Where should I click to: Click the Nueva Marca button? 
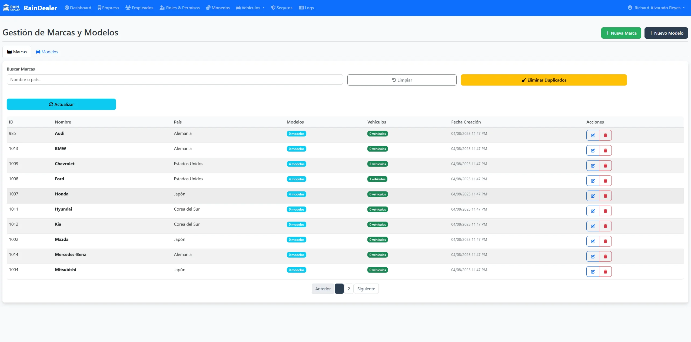click(621, 33)
